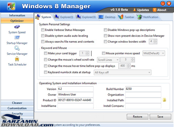
Task: Toggle Change the mouse hover time checkbox
Action: pyautogui.click(x=45, y=66)
